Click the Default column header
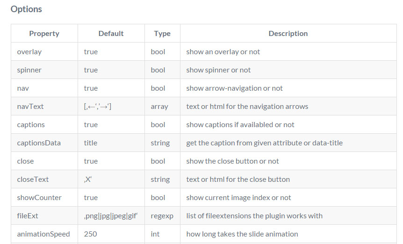Image resolution: width=403 pixels, height=244 pixels. pos(111,33)
